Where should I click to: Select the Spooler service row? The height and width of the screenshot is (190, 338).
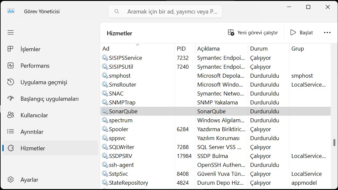215,129
